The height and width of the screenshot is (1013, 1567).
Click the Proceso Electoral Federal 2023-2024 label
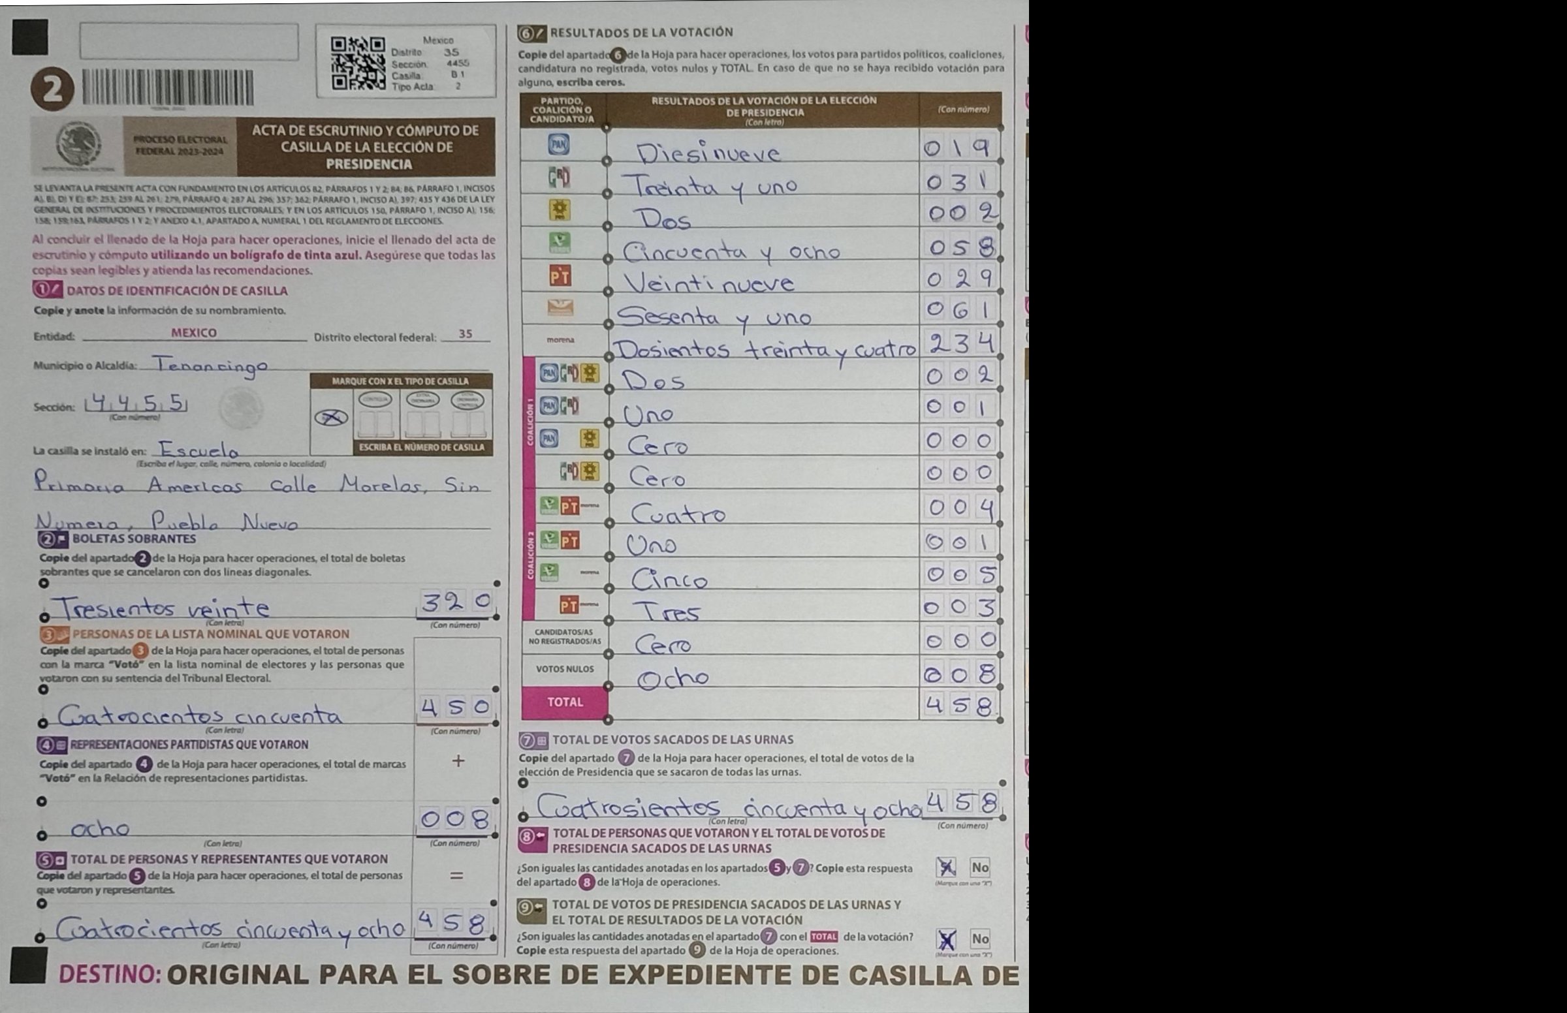180,146
